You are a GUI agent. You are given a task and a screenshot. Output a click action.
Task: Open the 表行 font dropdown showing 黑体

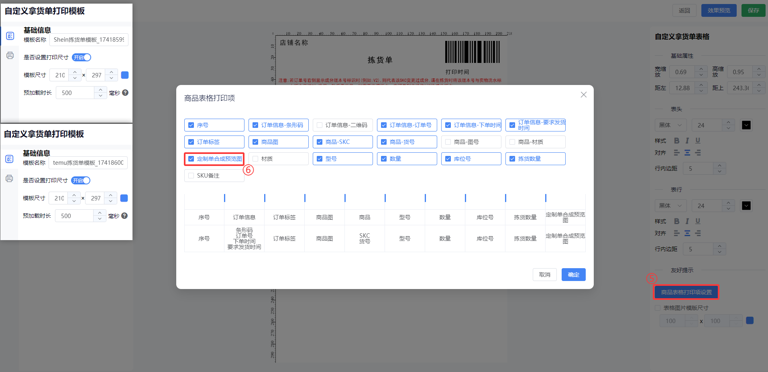pyautogui.click(x=670, y=206)
